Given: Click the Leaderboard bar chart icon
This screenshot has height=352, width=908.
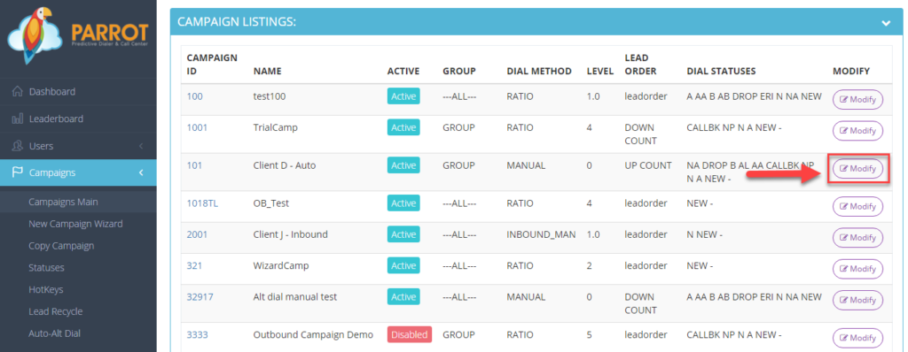Looking at the screenshot, I should pos(18,119).
